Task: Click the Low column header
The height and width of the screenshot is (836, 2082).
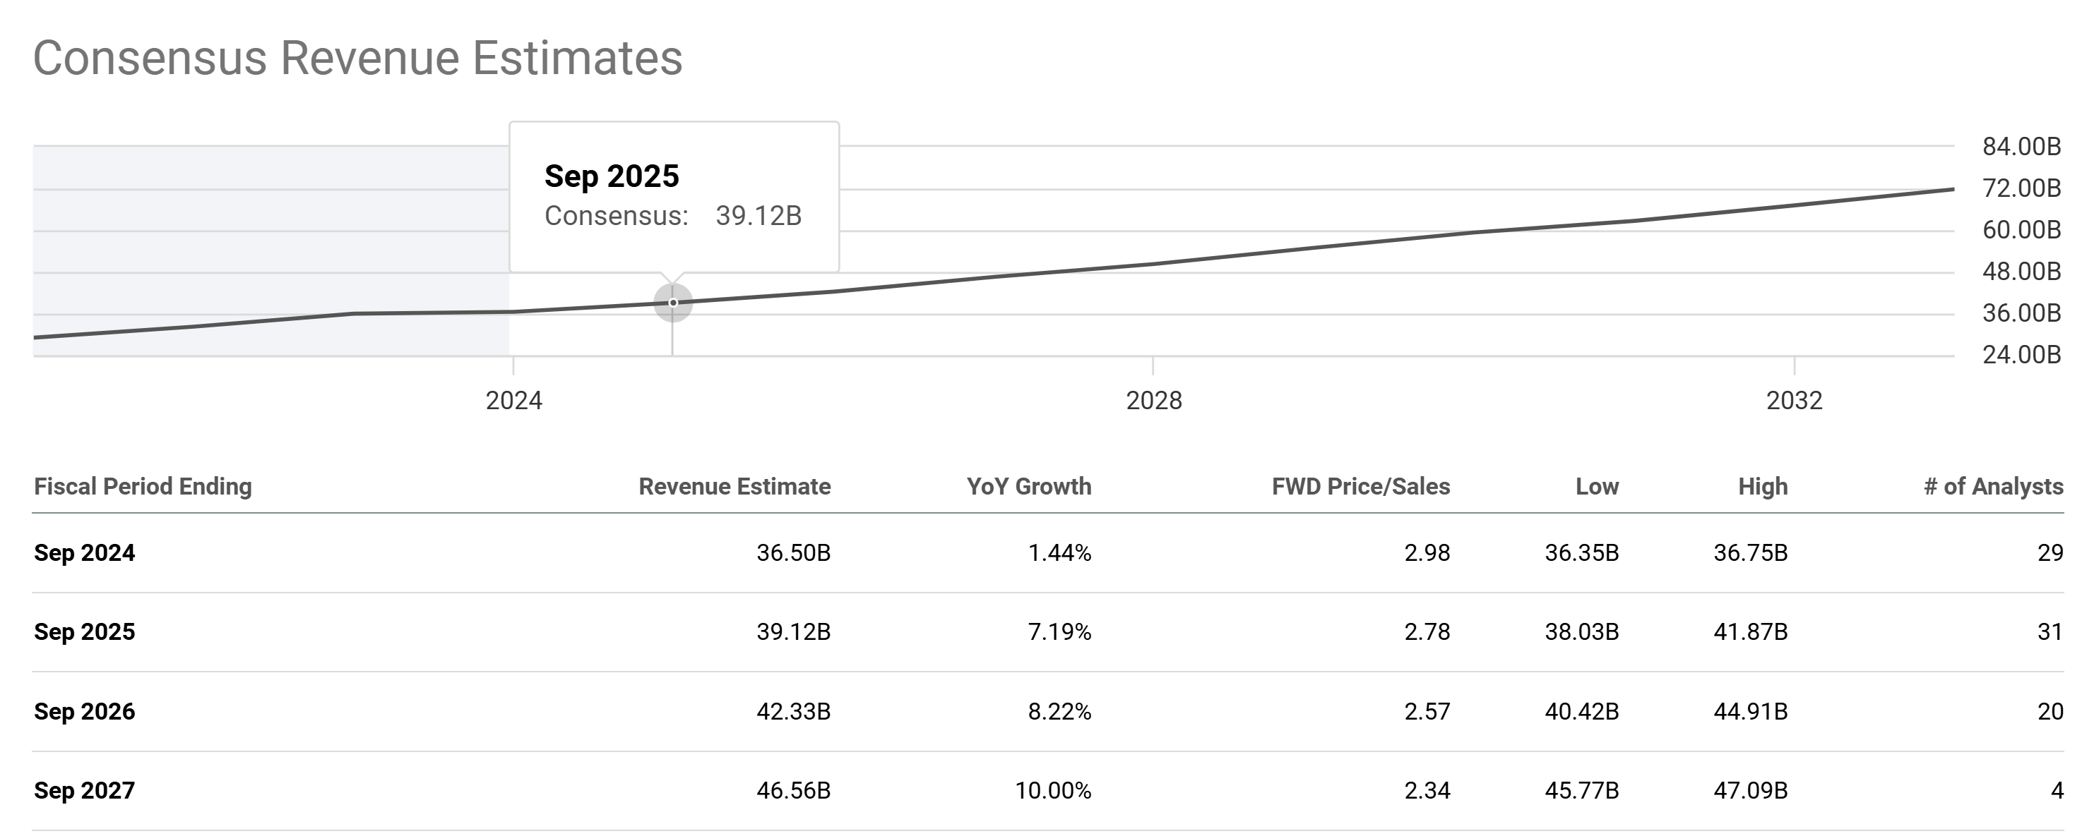Action: click(1596, 486)
